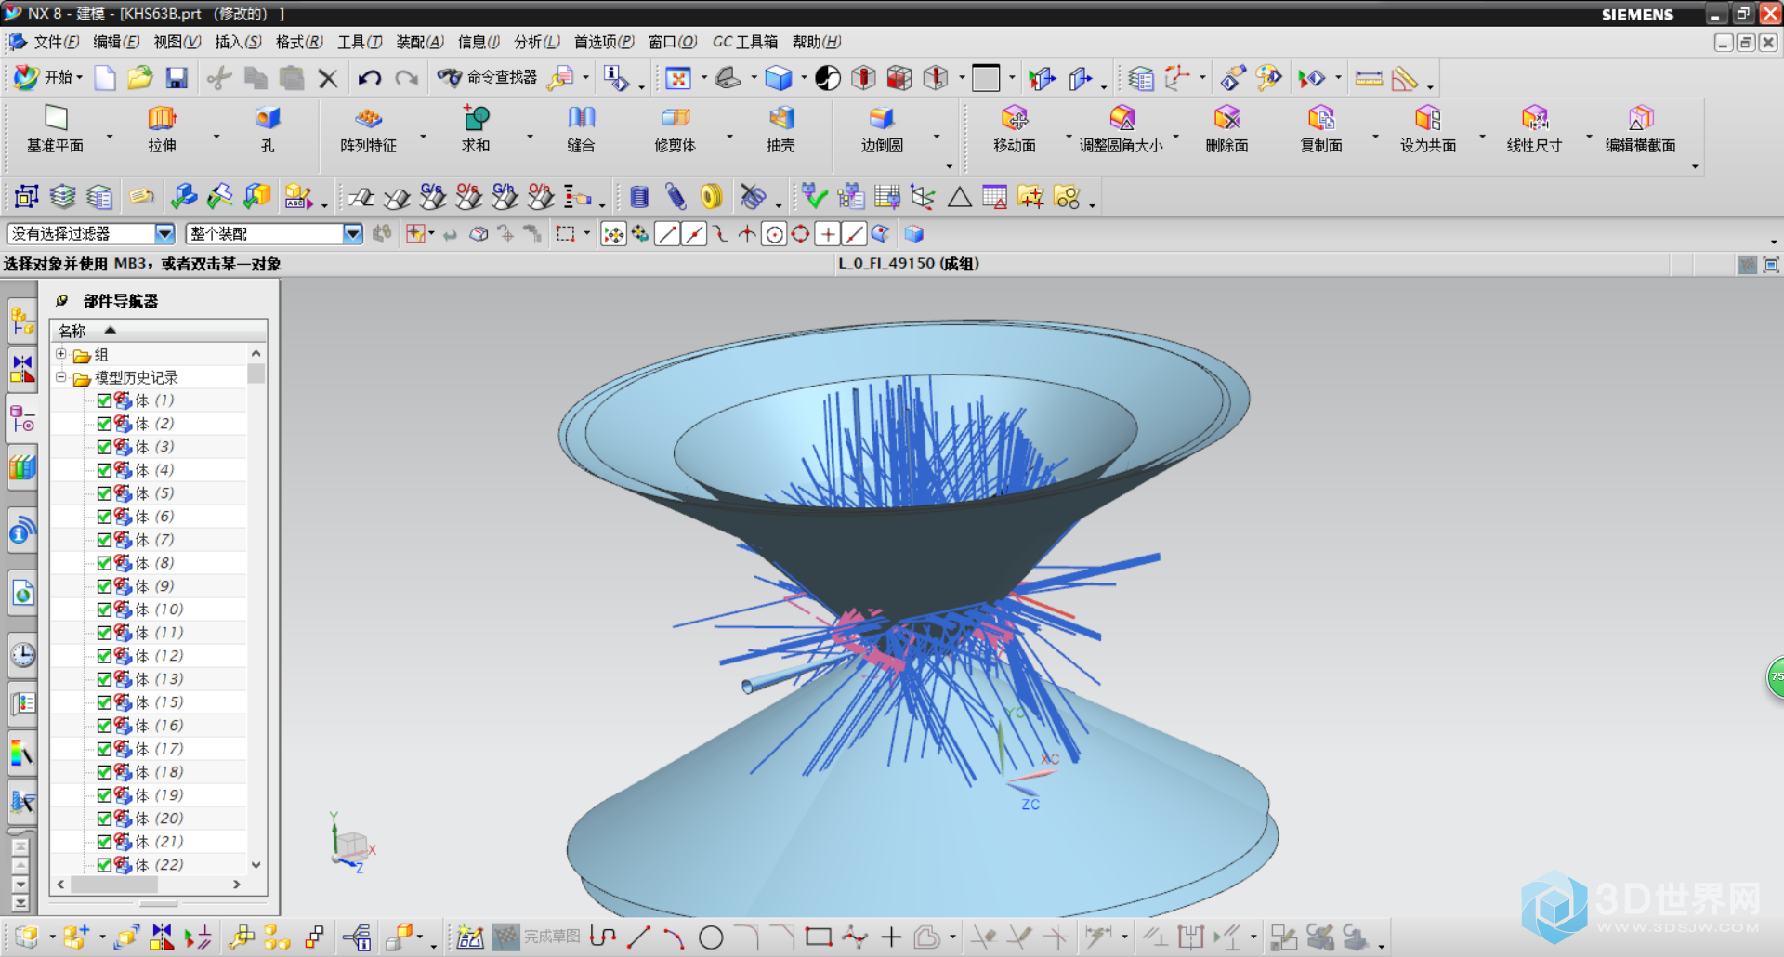Select the 复制面 copy face tool

coord(1321,129)
